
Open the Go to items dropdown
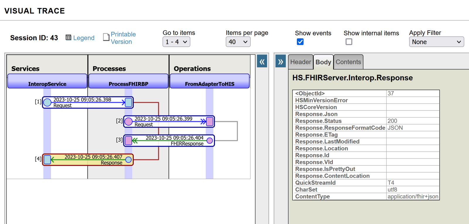(x=176, y=42)
